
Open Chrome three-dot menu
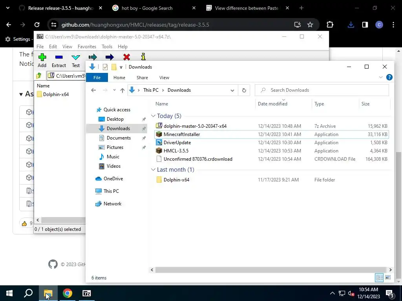393,25
